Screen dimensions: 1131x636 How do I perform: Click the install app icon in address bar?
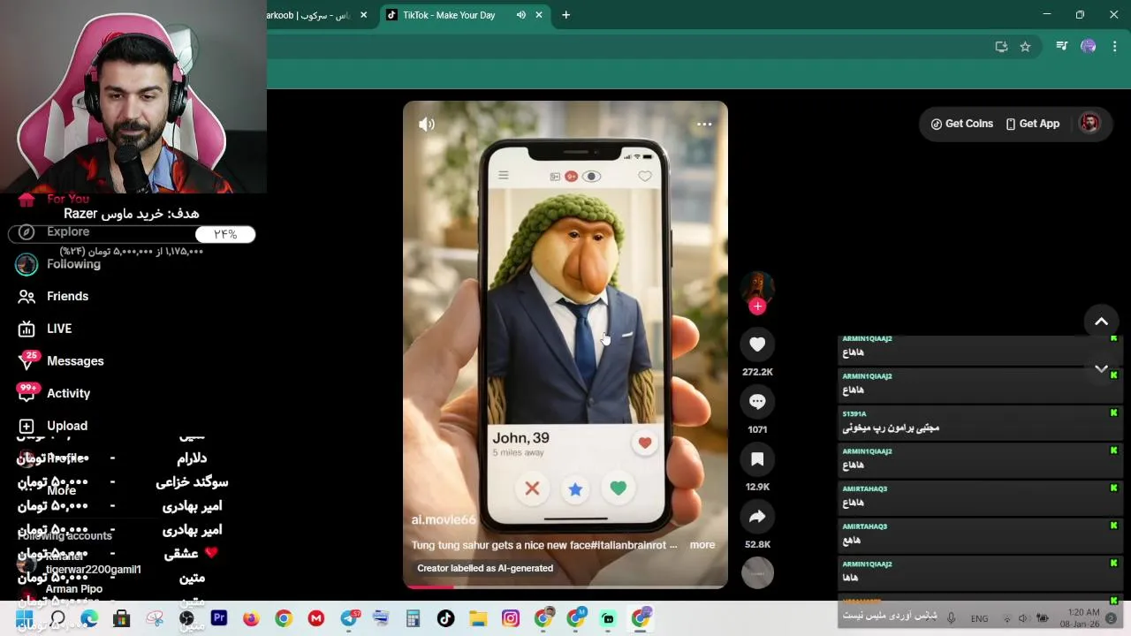[x=1001, y=47]
